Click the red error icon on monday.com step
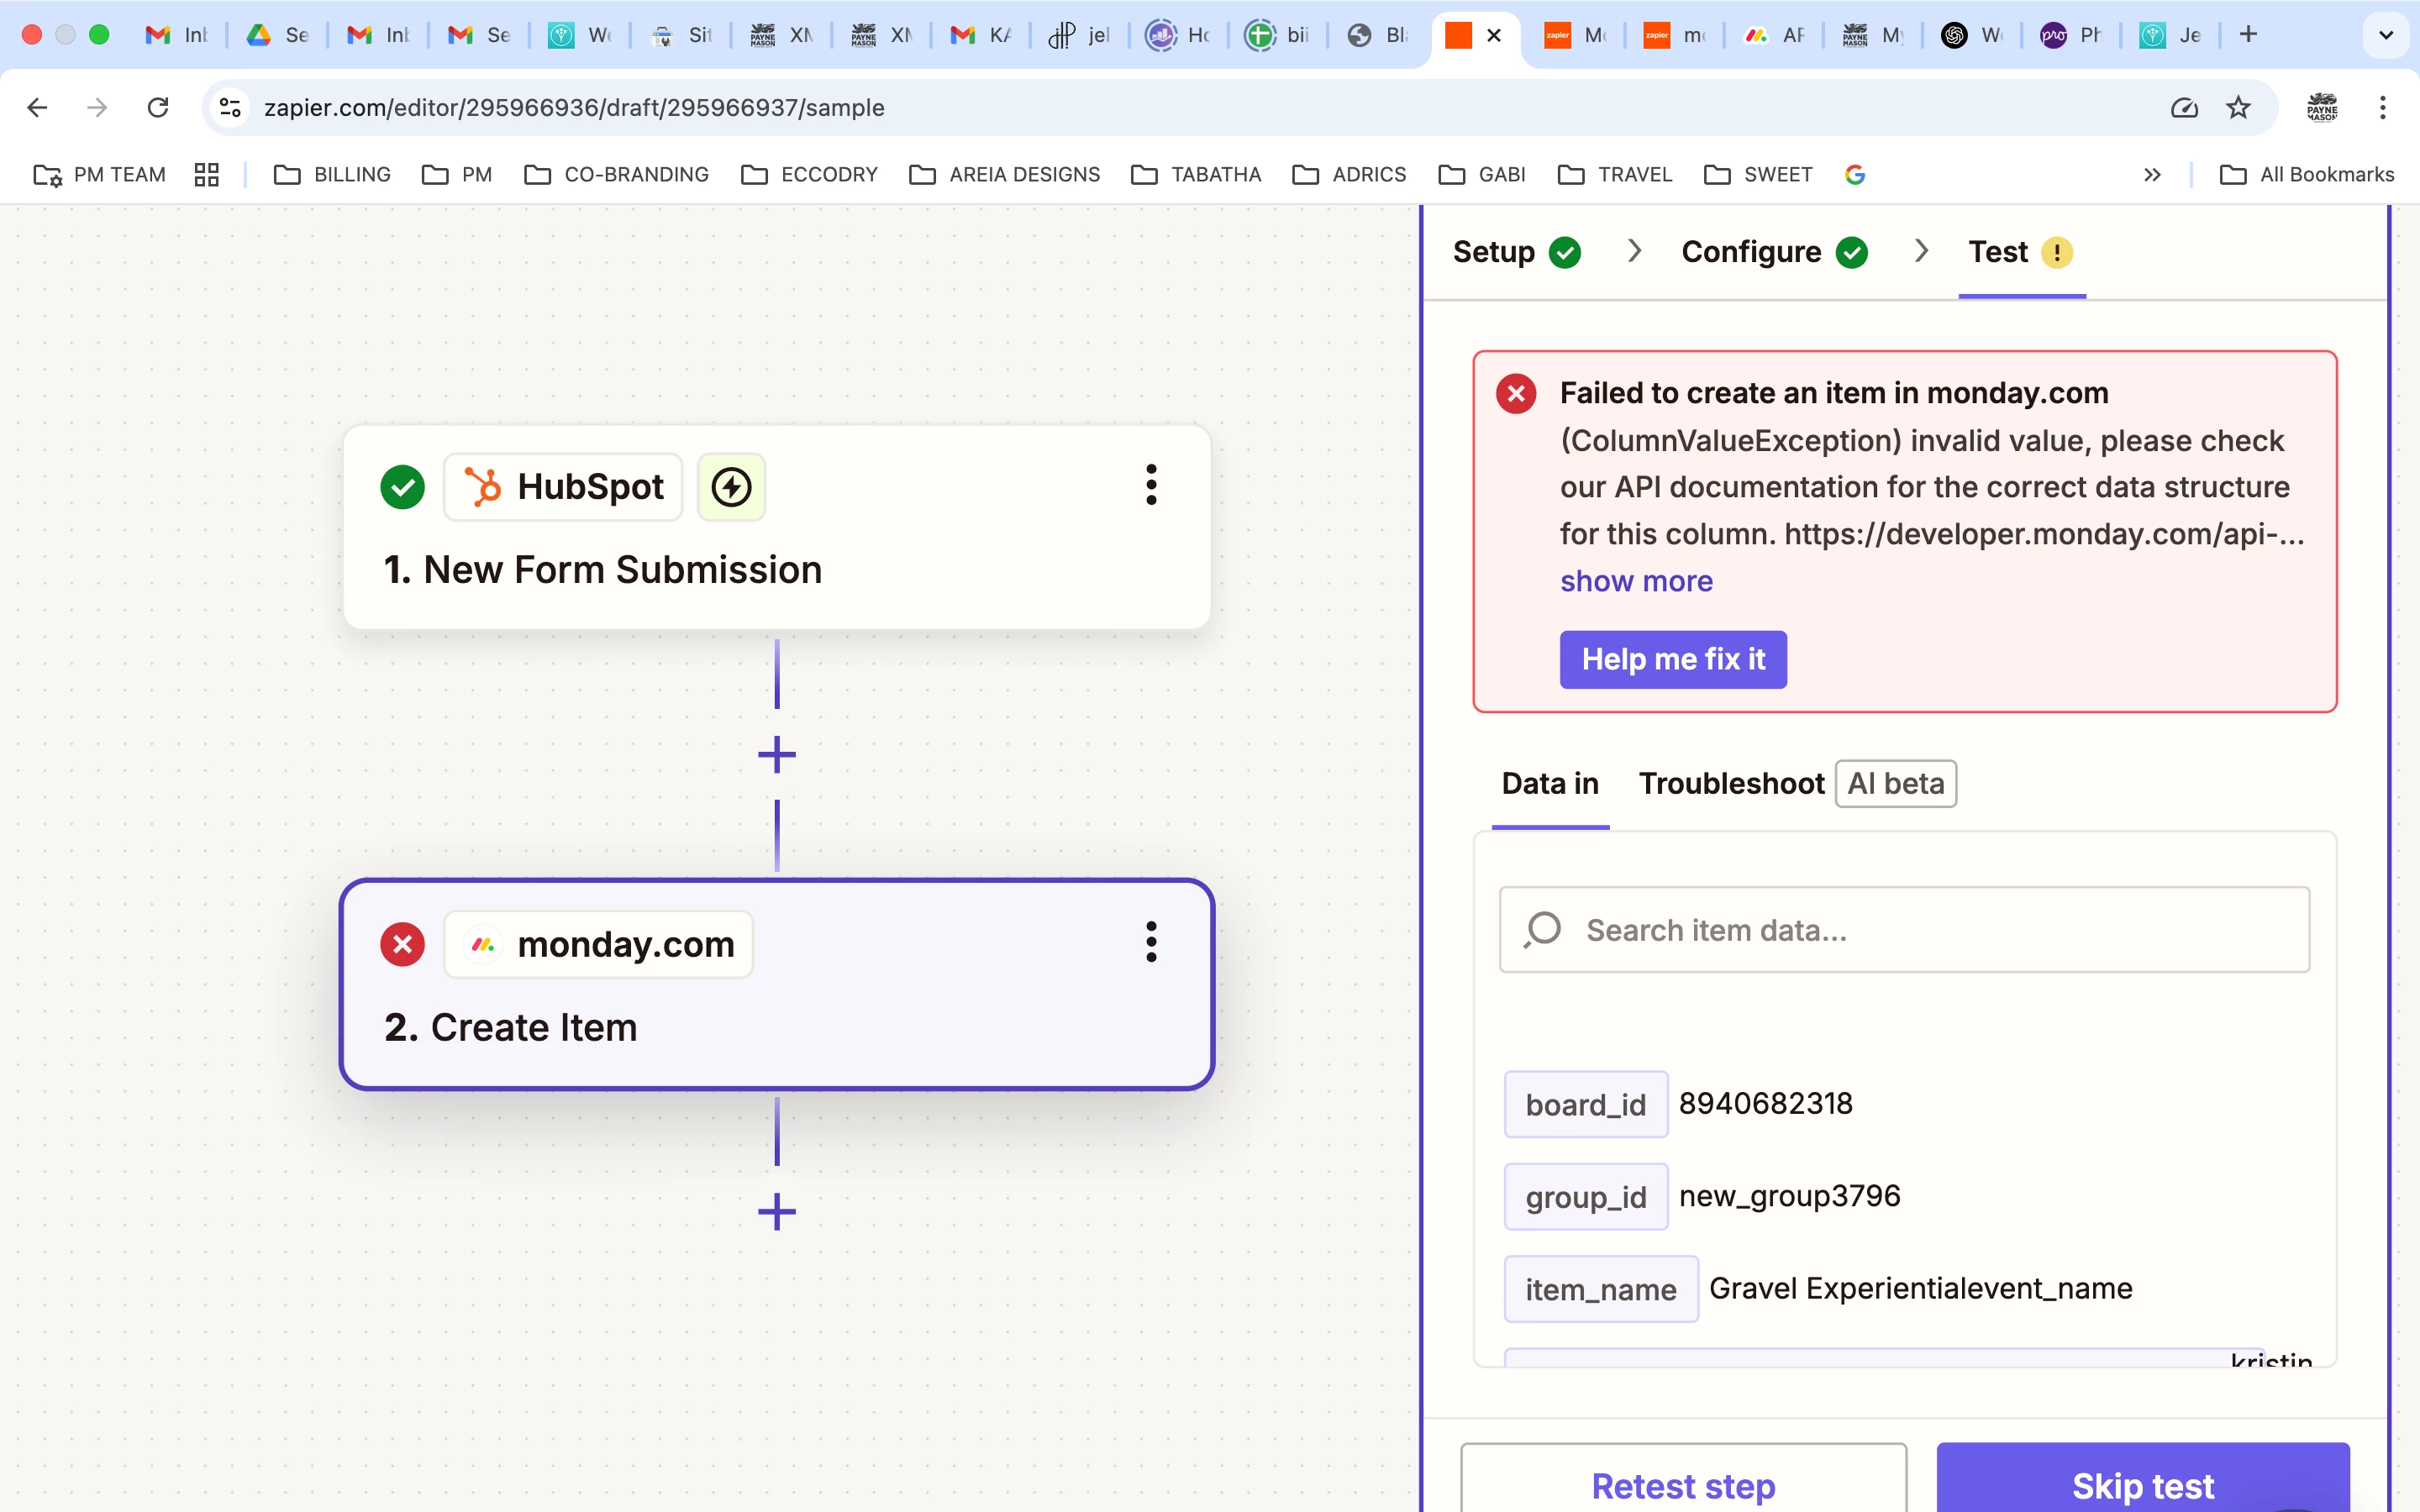Viewport: 2420px width, 1512px height. (x=402, y=944)
